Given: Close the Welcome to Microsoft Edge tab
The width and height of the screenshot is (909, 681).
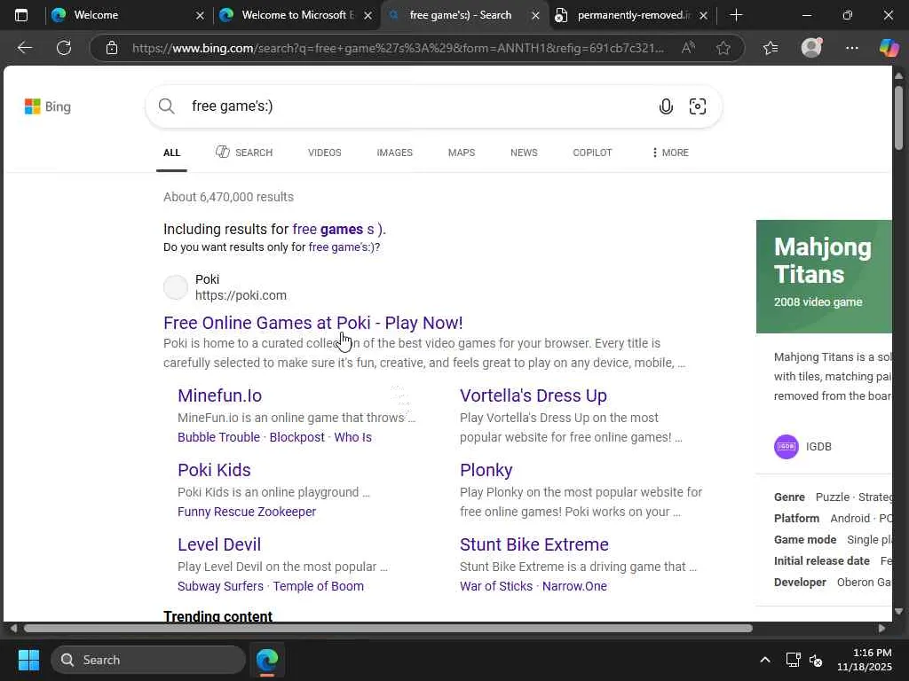Looking at the screenshot, I should tap(368, 16).
